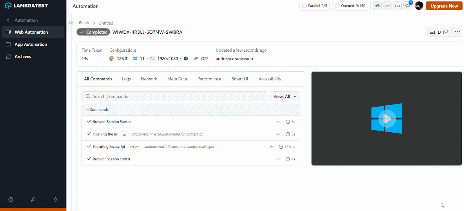Click the test ID WIWDX-4R3LJ-6O7NW-SWBRA
The width and height of the screenshot is (464, 211).
pos(147,32)
